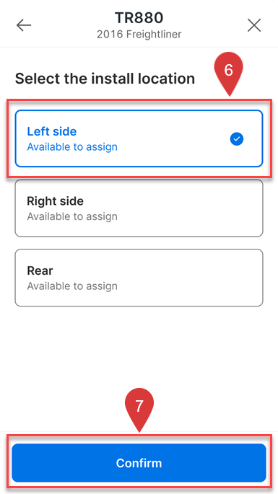Click the 'Right side' label text
The height and width of the screenshot is (494, 278).
[x=55, y=201]
